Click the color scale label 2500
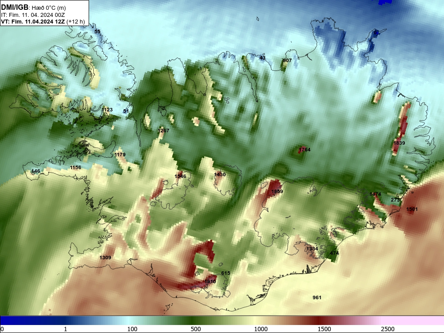 click(x=388, y=329)
